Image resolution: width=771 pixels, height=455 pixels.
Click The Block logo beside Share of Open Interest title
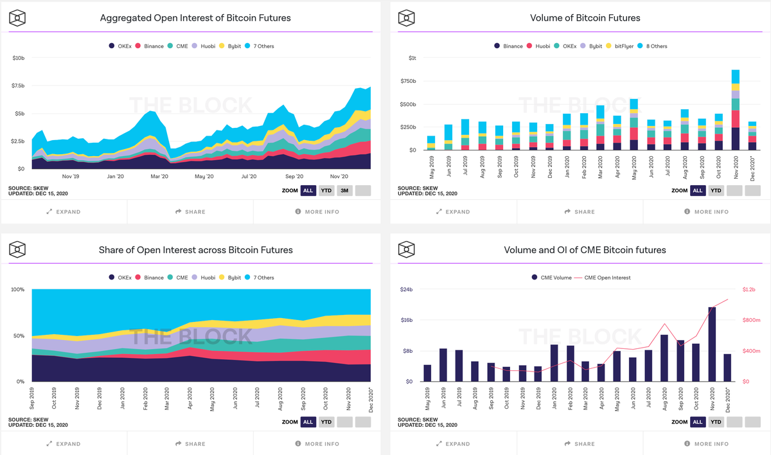(17, 249)
